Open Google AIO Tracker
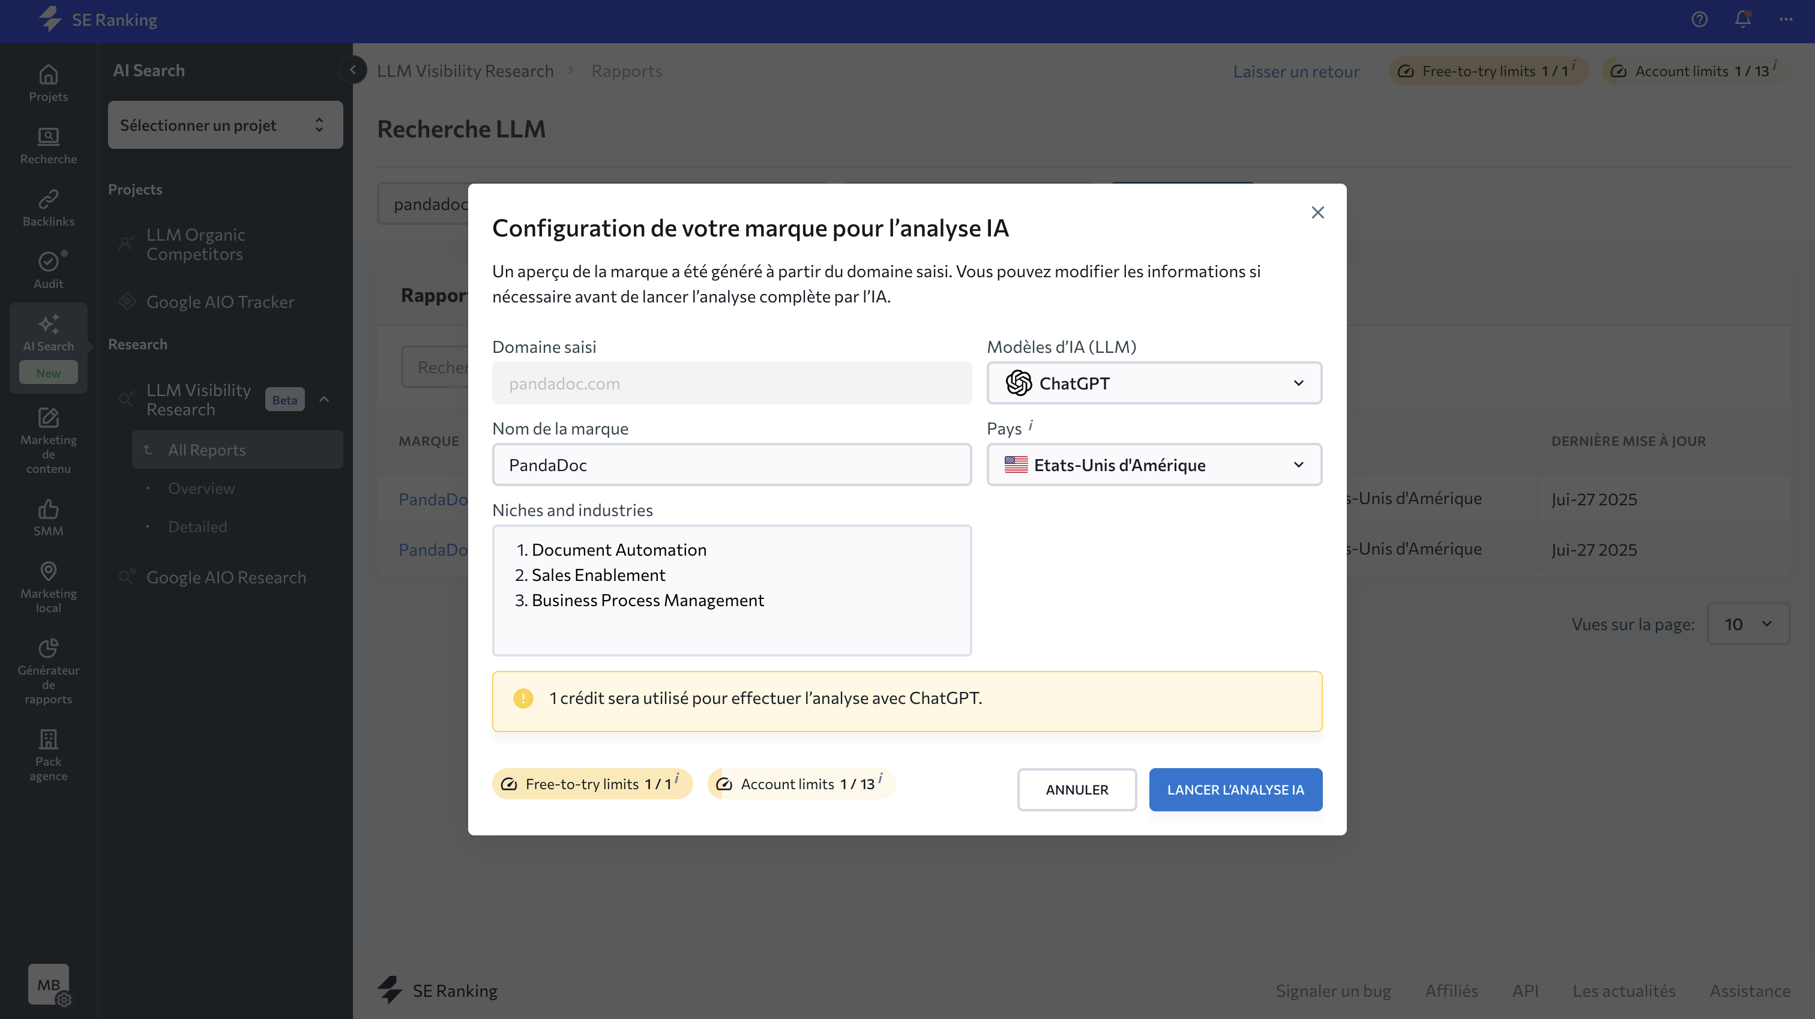Screen dimensions: 1815x1019 [220, 302]
